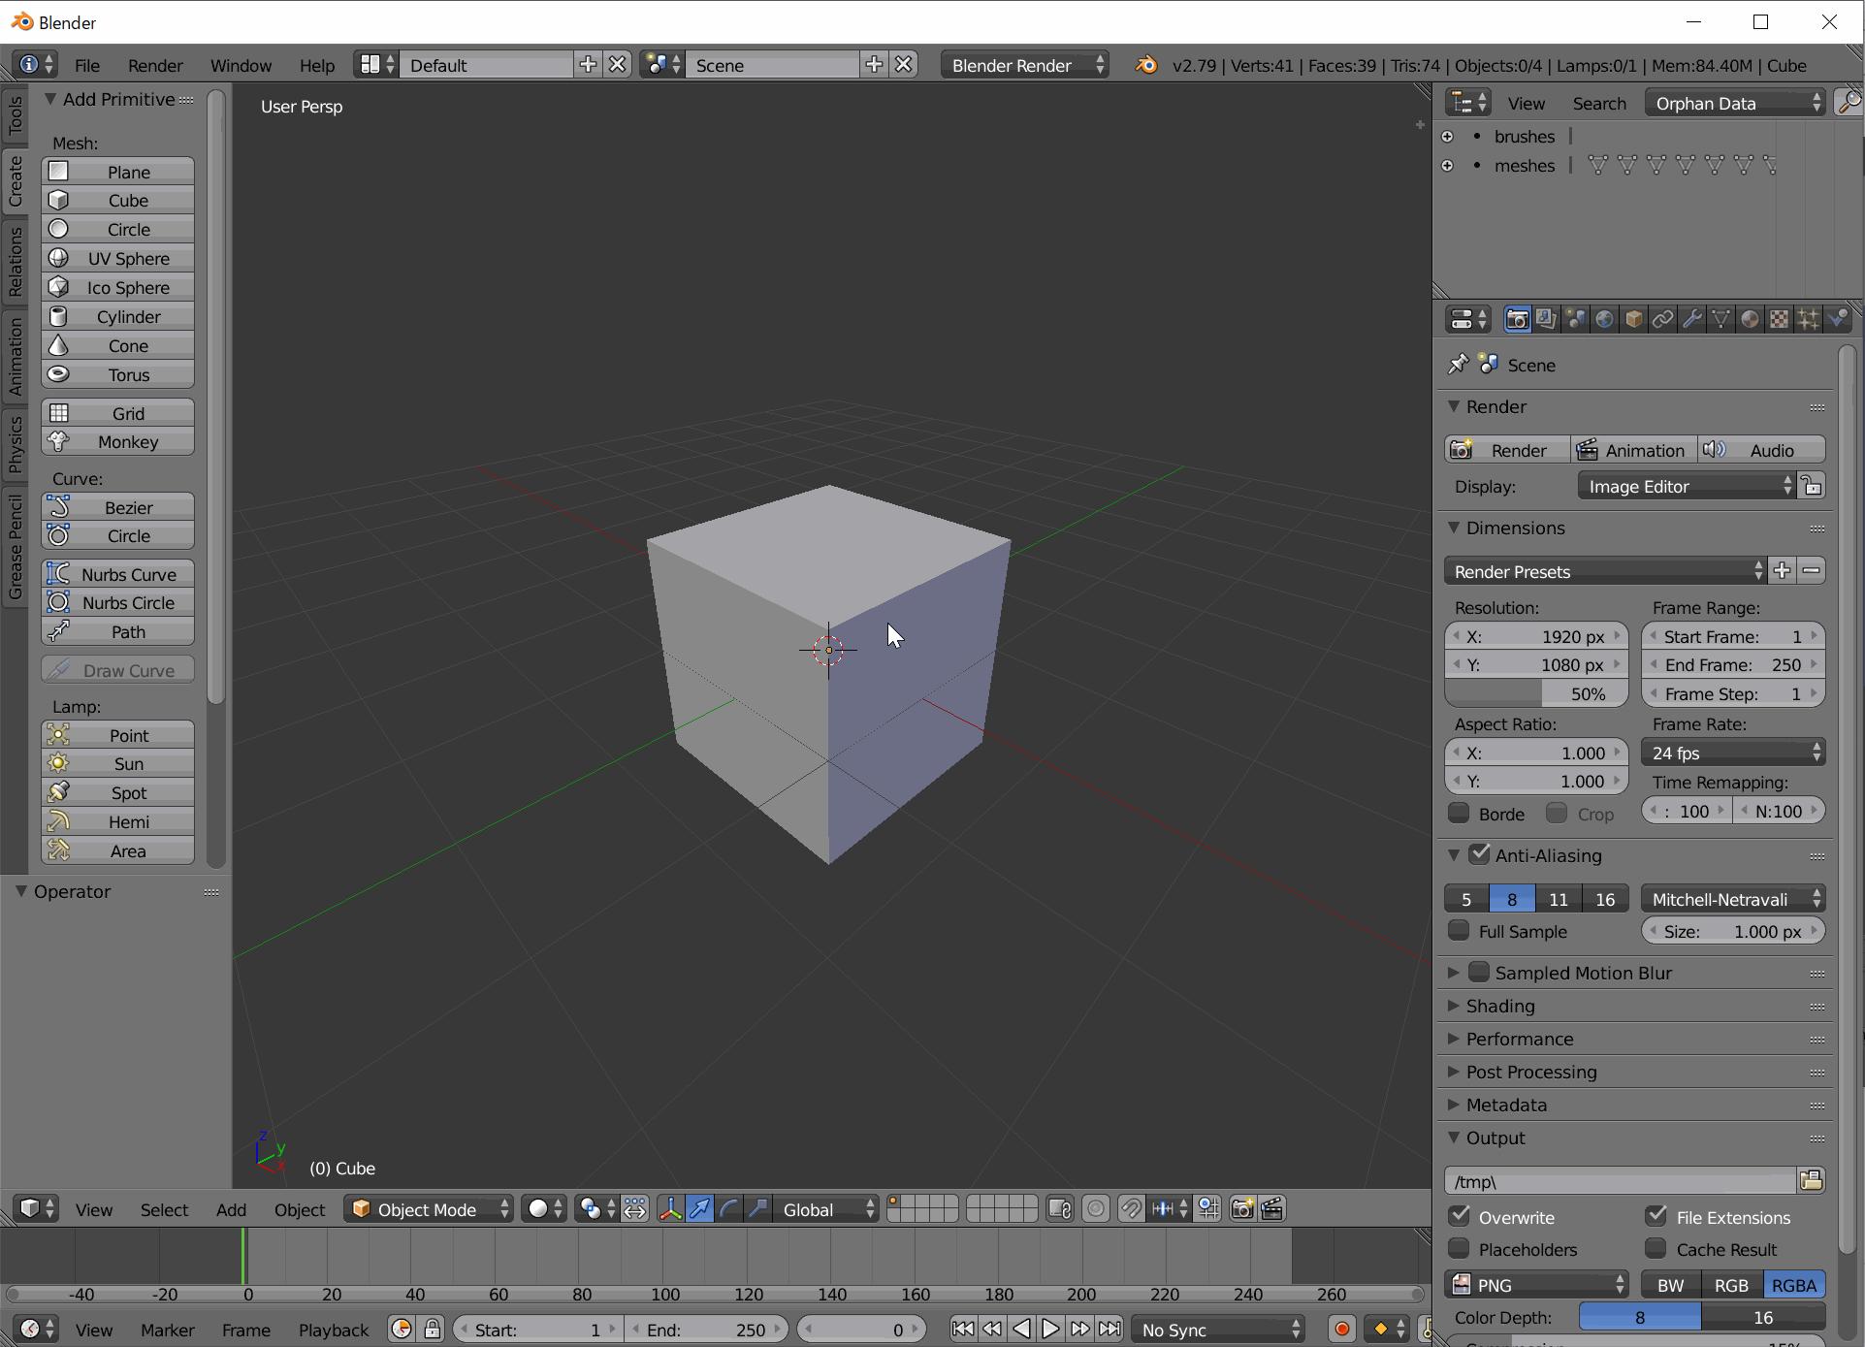Click the resolution percentage 50% slider
The image size is (1865, 1347).
(1536, 693)
